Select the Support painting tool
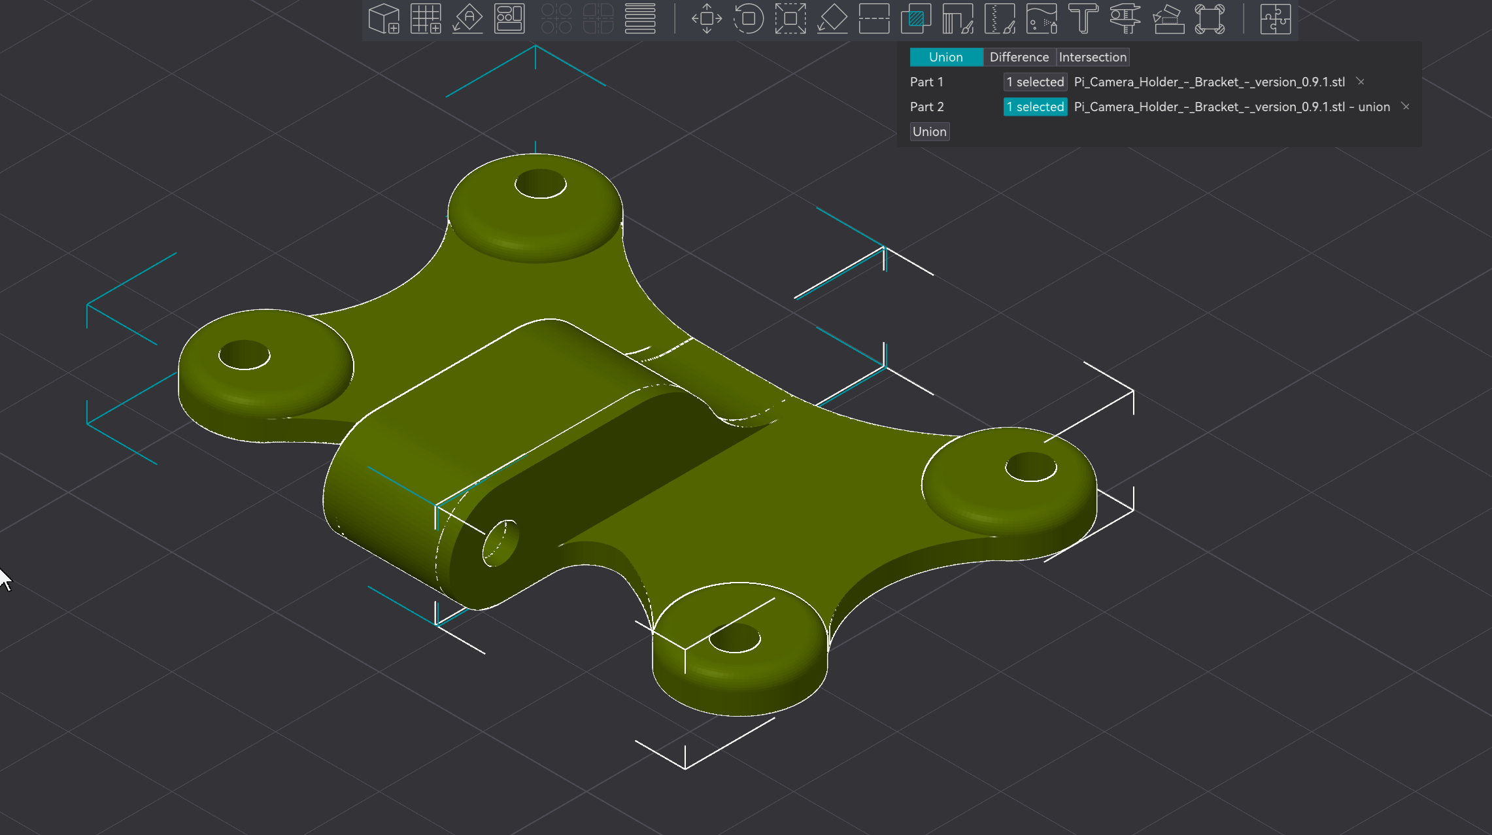Viewport: 1492px width, 835px height. (958, 19)
